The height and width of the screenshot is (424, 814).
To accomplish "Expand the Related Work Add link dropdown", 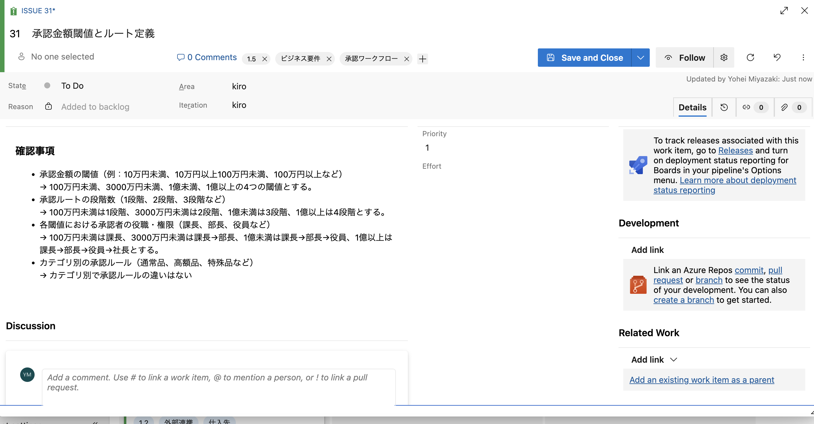I will point(674,360).
